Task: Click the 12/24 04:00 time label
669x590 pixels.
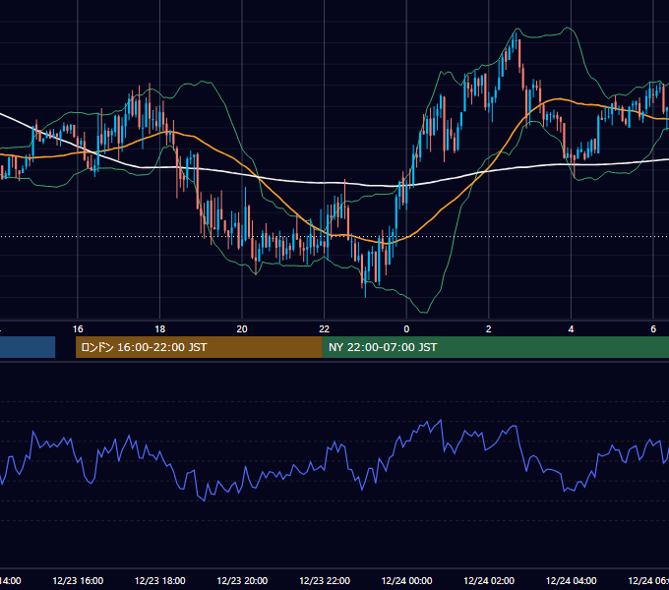Action: (572, 580)
